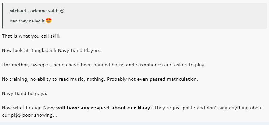The image size is (269, 125).
Task: Click the sentence about Bangladesh Navy Band Players
Action: coord(52,51)
